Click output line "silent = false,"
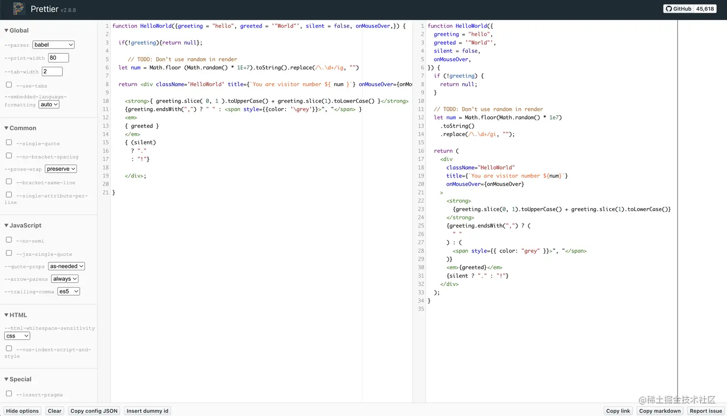 point(457,51)
